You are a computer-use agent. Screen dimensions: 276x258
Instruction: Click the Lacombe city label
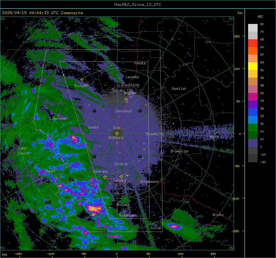click(132, 77)
